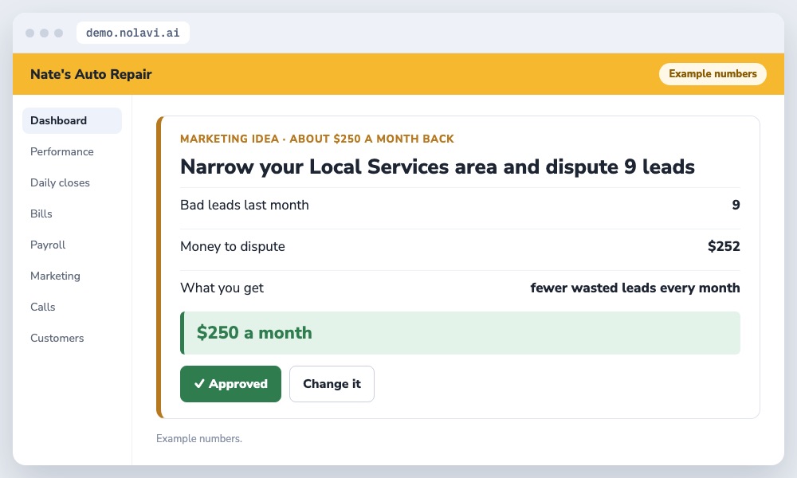This screenshot has height=478, width=797.
Task: Open the Dashboard sidebar item
Action: [x=72, y=120]
